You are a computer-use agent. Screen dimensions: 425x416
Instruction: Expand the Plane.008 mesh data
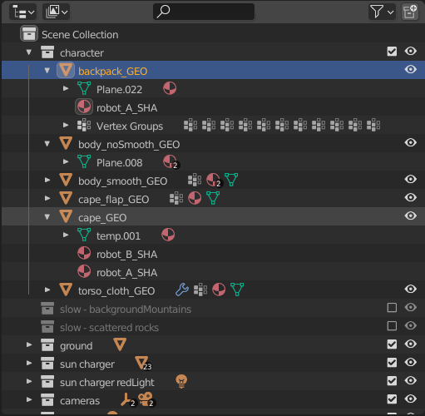click(66, 161)
